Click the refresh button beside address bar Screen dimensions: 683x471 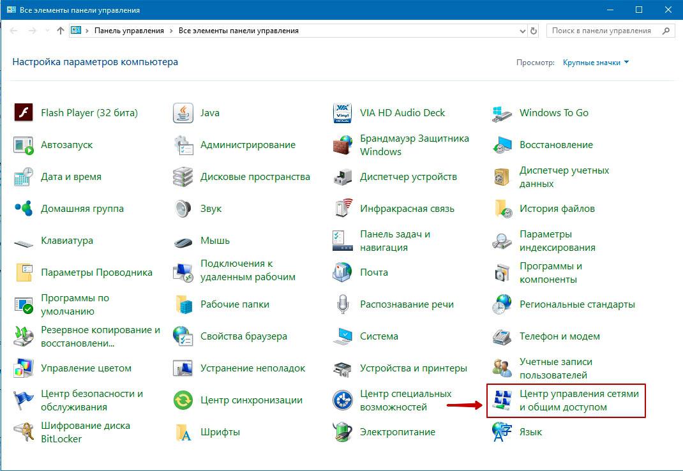pos(534,31)
